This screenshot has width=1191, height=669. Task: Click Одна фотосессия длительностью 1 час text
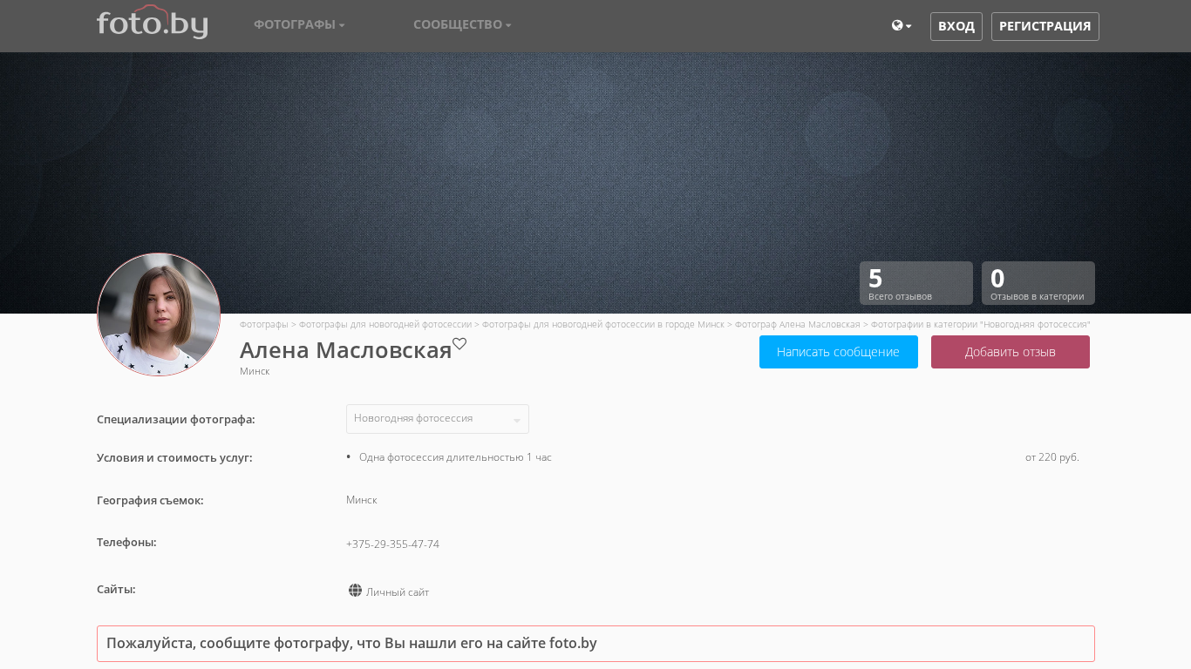[x=455, y=457]
